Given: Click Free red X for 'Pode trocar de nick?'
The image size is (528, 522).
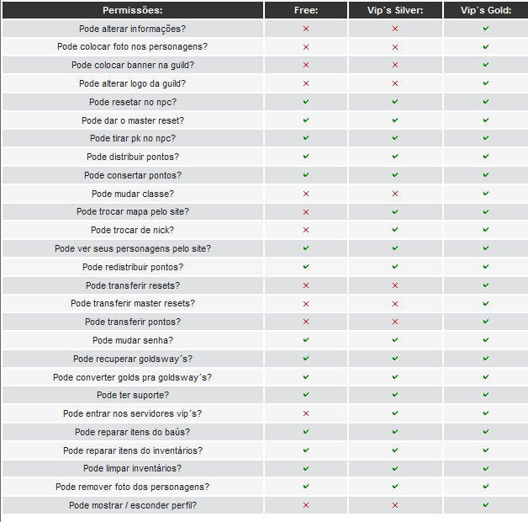Looking at the screenshot, I should [306, 230].
